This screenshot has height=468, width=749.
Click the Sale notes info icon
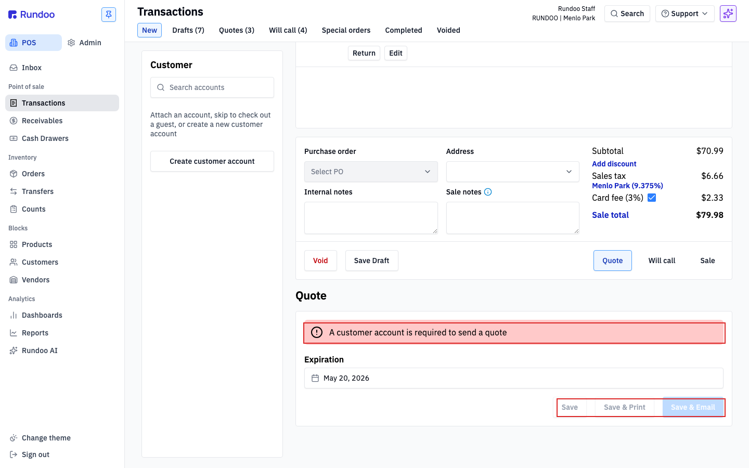(488, 192)
